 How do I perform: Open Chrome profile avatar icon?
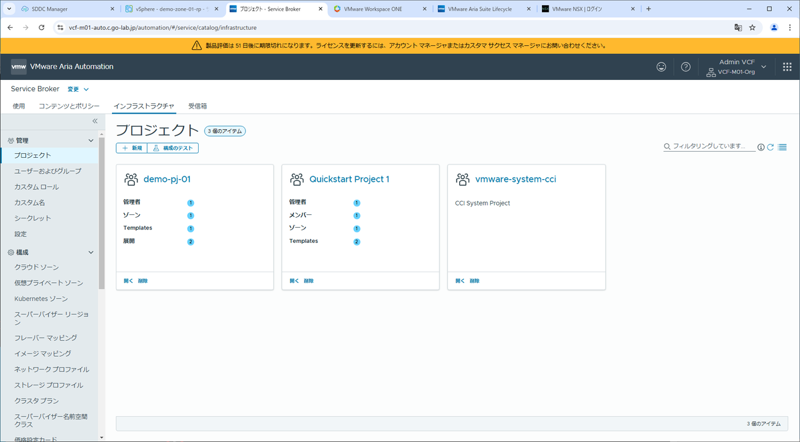coord(774,27)
